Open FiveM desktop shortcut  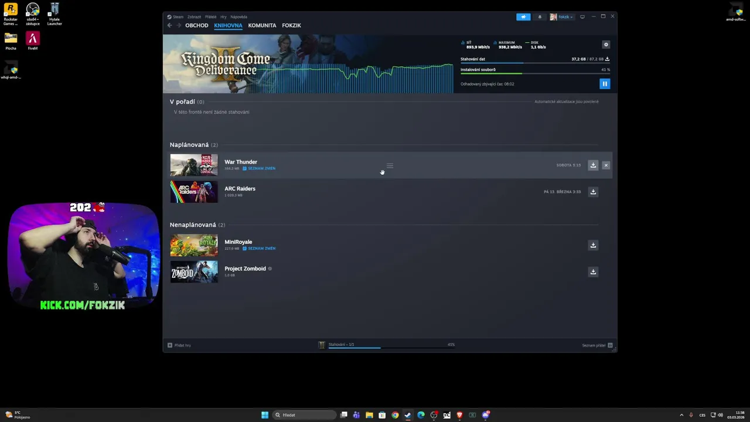(x=33, y=41)
